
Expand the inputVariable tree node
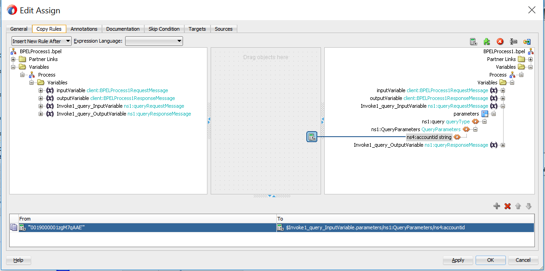pyautogui.click(x=40, y=90)
